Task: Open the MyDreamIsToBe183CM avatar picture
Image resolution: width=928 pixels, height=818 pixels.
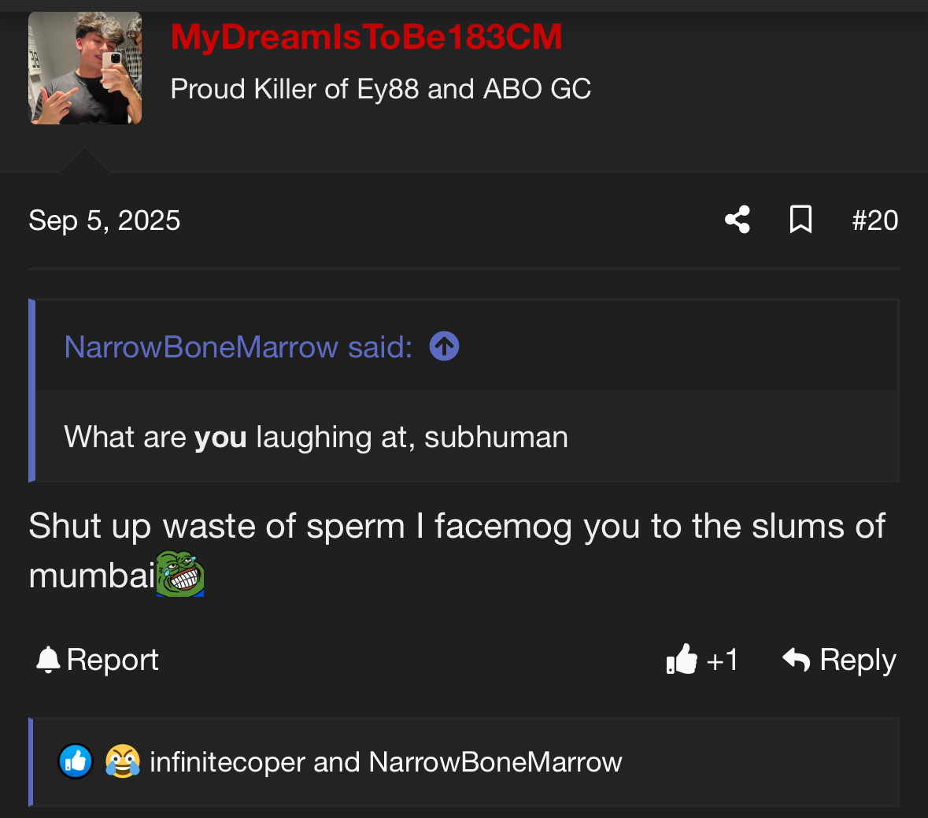Action: point(85,68)
